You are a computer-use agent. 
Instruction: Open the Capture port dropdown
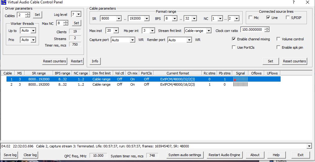pos(132,40)
